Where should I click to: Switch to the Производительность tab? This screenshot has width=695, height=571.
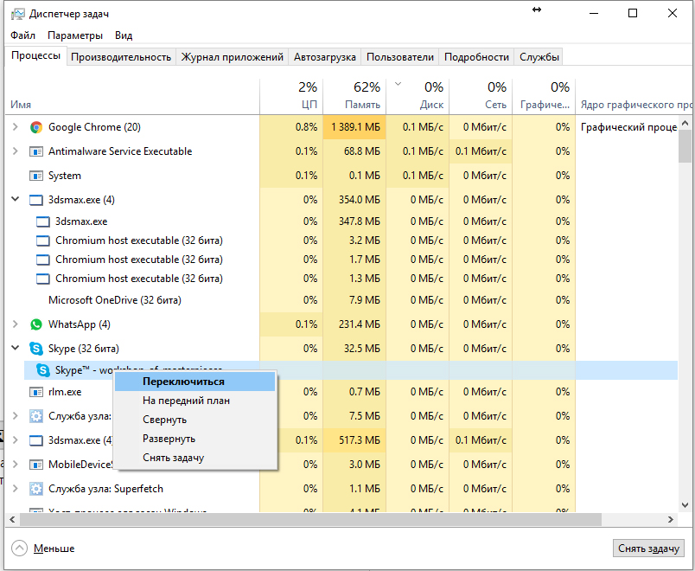pos(121,57)
